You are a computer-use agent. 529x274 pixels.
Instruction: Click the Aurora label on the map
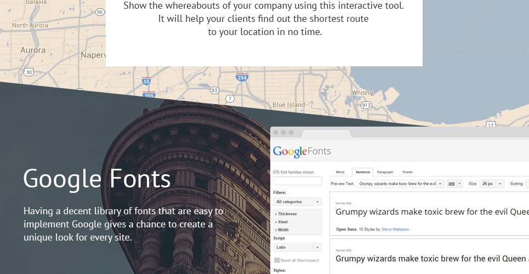[x=33, y=50]
